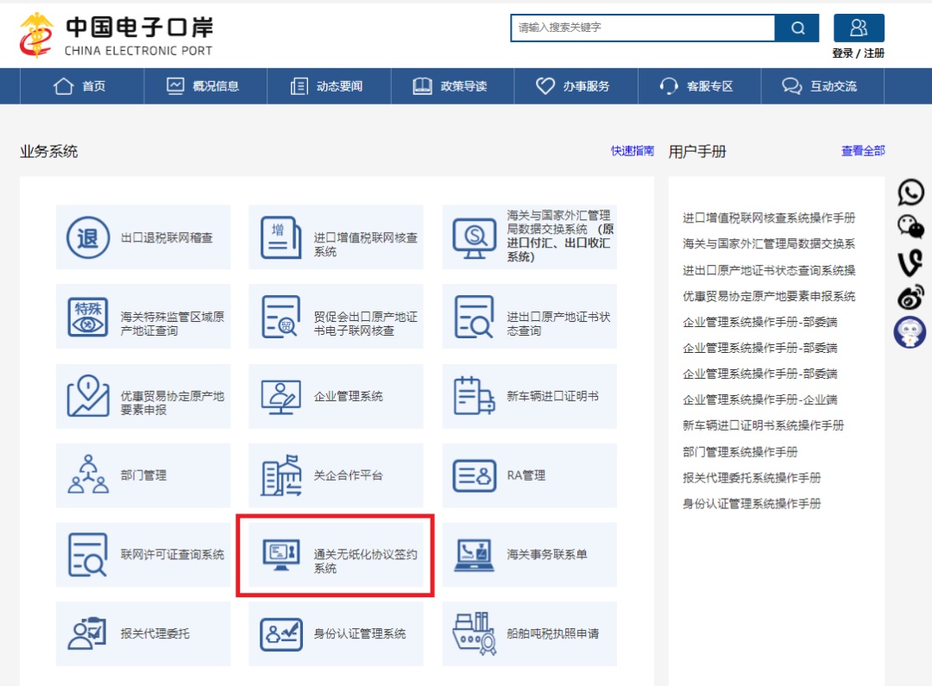Open 出口退税联网稽查 system icon
This screenshot has height=686, width=932.
coord(88,237)
